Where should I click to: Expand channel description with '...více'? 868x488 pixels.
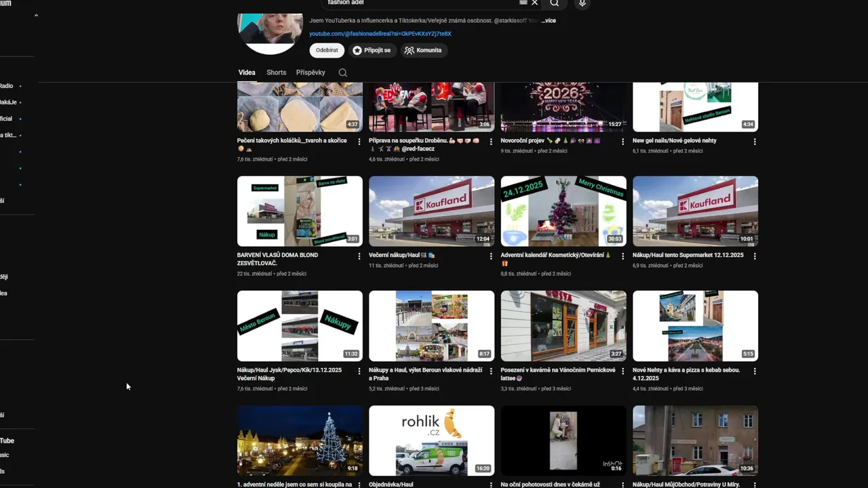[x=549, y=21]
